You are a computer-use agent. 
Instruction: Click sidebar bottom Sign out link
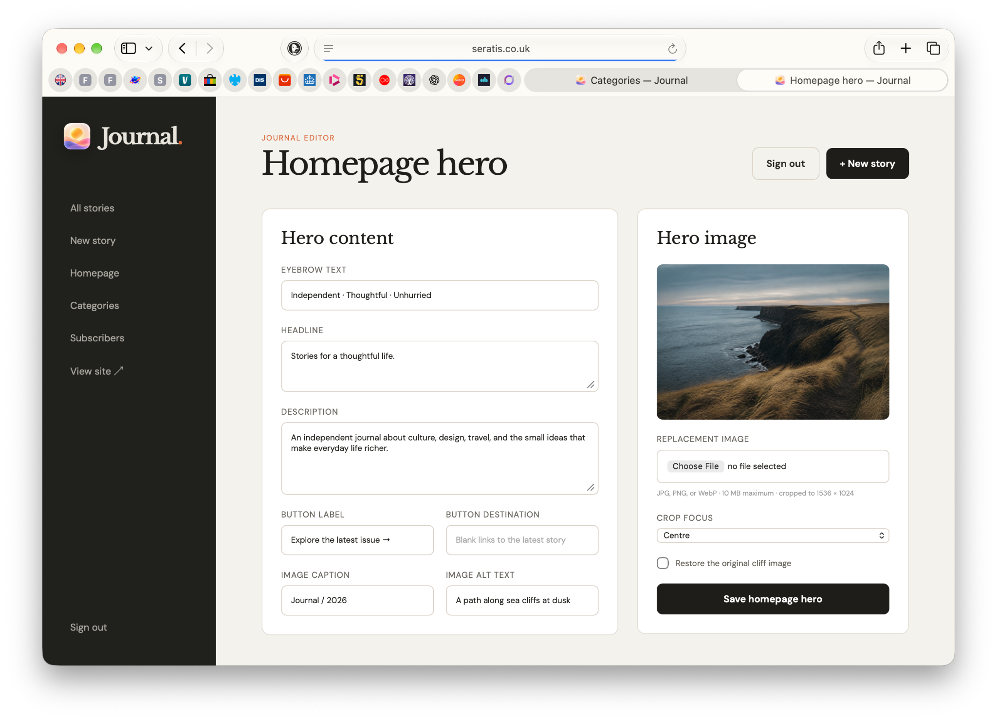(x=88, y=628)
